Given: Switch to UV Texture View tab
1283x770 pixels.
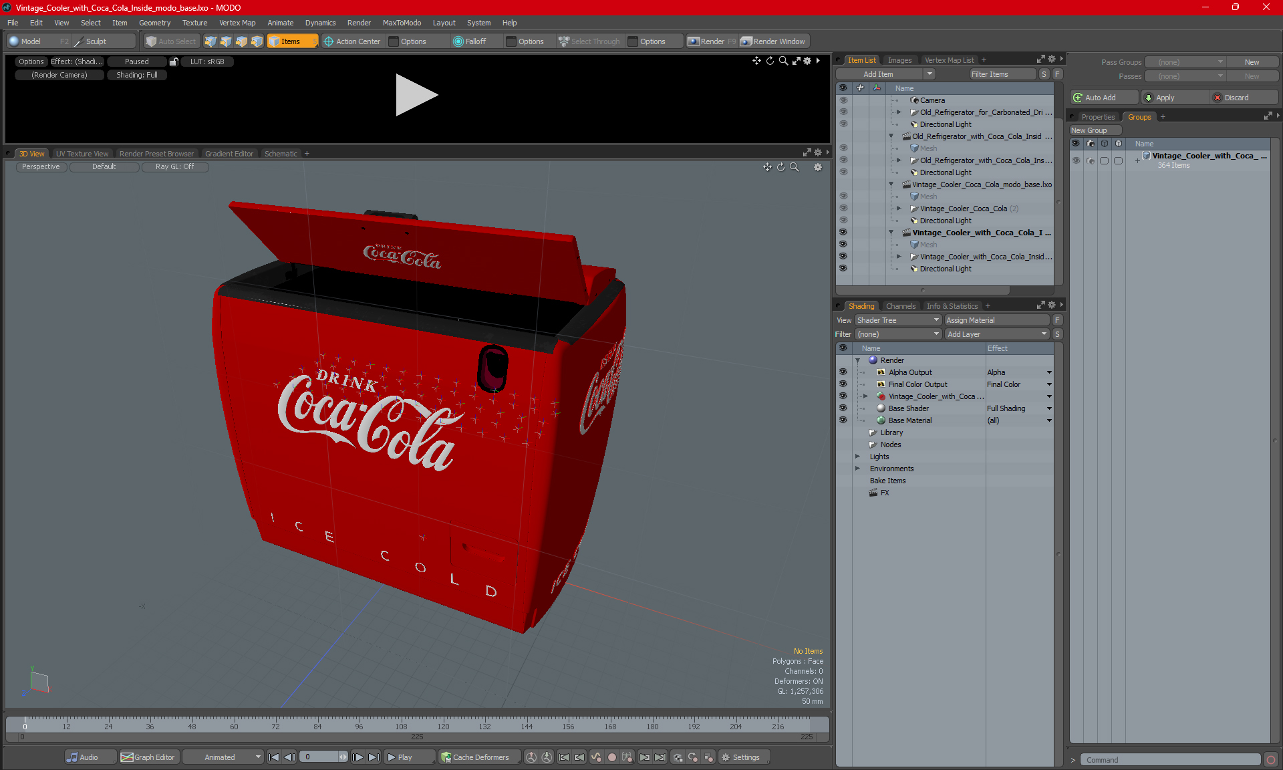Looking at the screenshot, I should pyautogui.click(x=82, y=154).
